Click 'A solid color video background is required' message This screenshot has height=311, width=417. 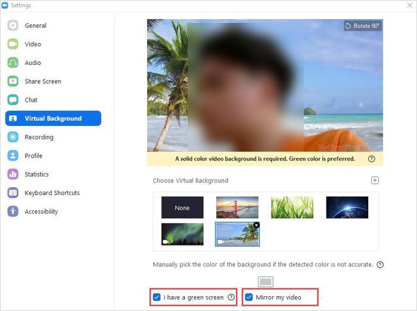265,159
